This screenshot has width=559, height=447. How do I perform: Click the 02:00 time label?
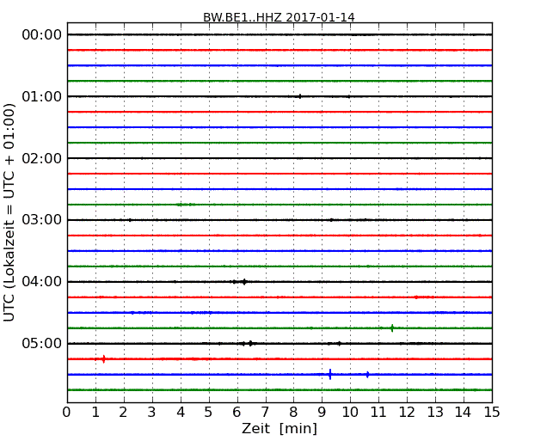coord(42,158)
